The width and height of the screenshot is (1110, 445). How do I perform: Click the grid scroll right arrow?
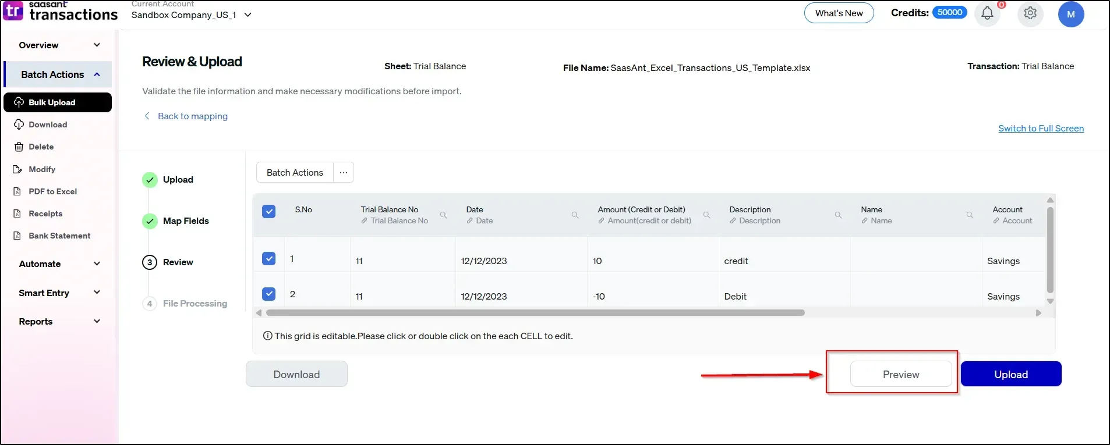(1038, 312)
